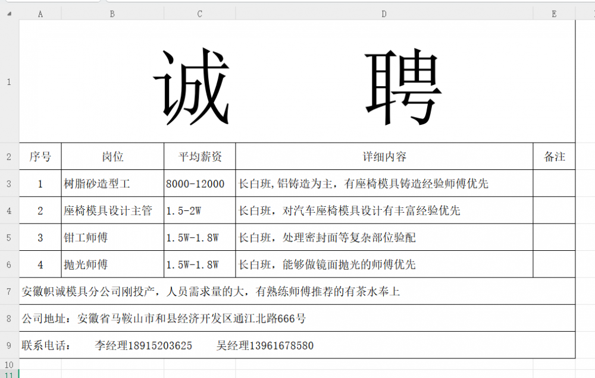Image resolution: width=595 pixels, height=378 pixels.
Task: Click the 联系电话 row cell
Action: pos(297,345)
